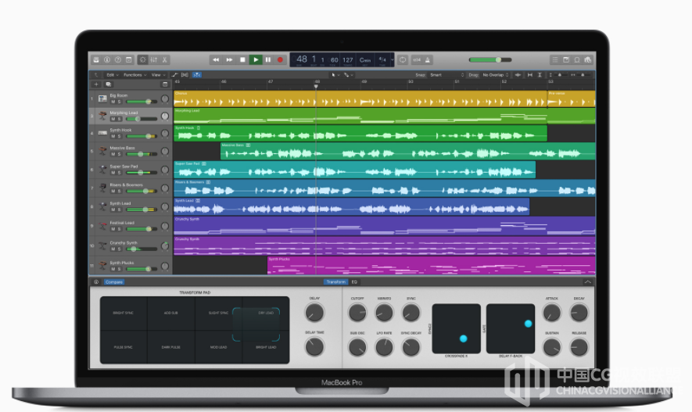
Task: Open the Mixer icon
Action: click(153, 60)
